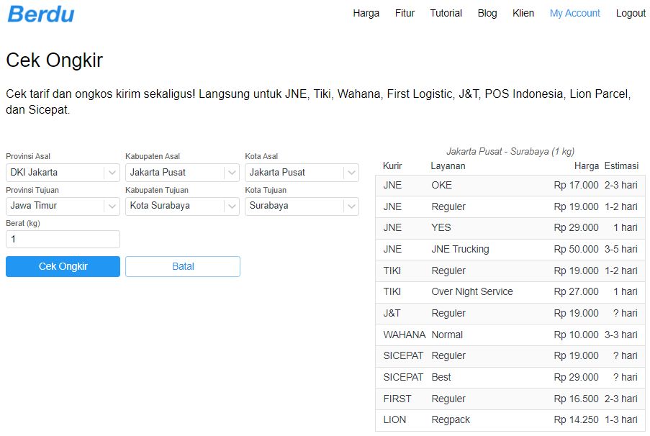Select the JNE YES row
The image size is (650, 436).
(510, 228)
